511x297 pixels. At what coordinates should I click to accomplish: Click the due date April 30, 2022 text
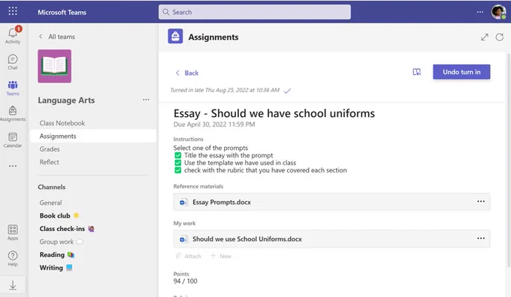pyautogui.click(x=214, y=124)
